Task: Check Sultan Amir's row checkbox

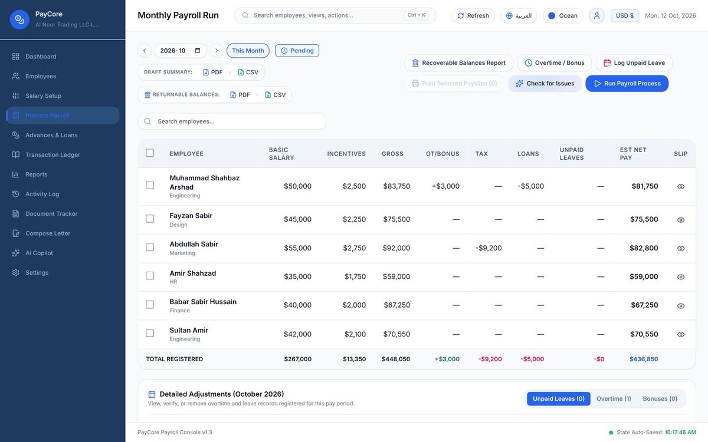Action: click(x=150, y=333)
